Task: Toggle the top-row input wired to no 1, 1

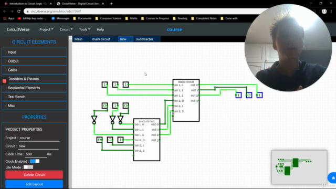Action: 115,85
